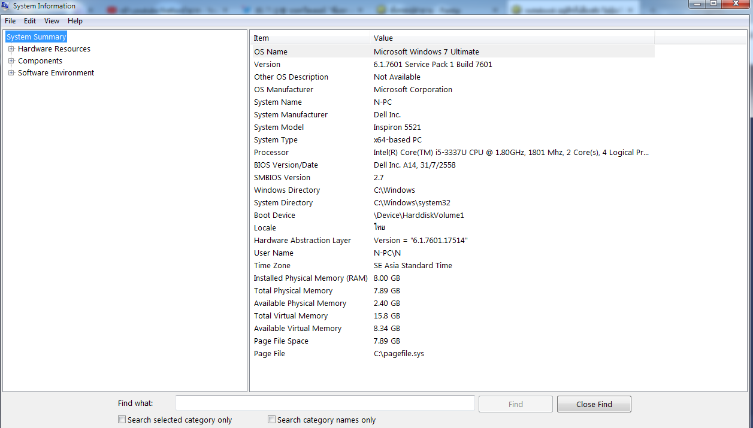This screenshot has width=753, height=428.
Task: Select the Hardware Abstraction Layer row
Action: click(452, 241)
